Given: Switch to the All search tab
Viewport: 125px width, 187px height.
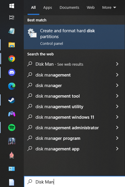Looking at the screenshot, I should (x=33, y=8).
